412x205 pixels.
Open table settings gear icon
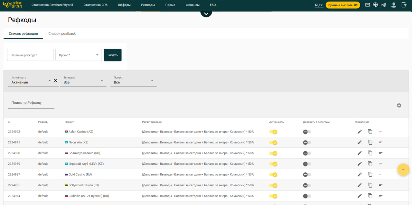399,105
